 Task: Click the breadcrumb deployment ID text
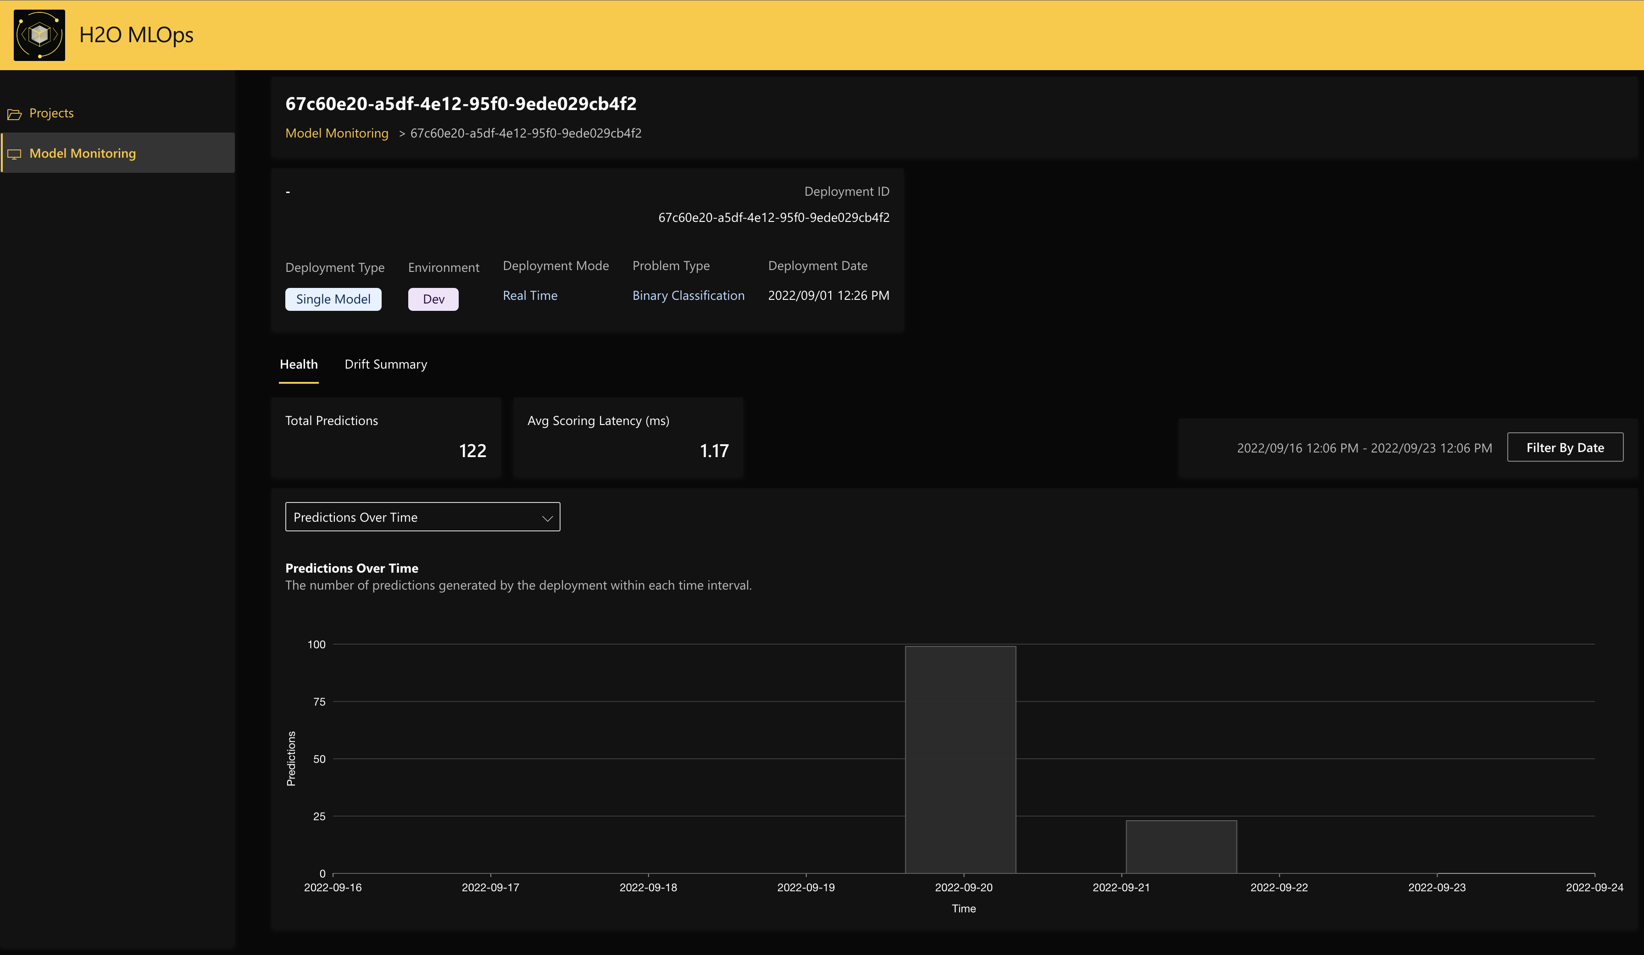tap(526, 133)
